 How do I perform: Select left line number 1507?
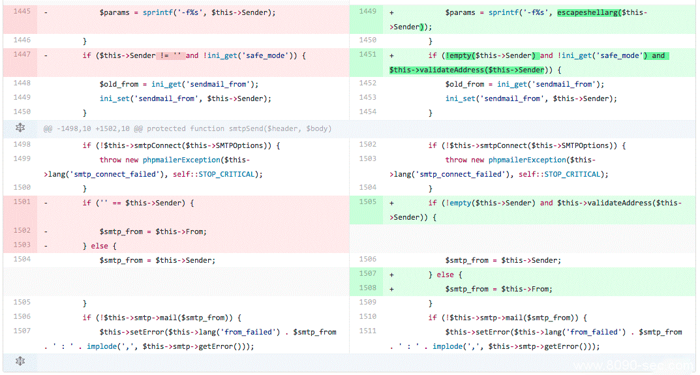point(22,331)
